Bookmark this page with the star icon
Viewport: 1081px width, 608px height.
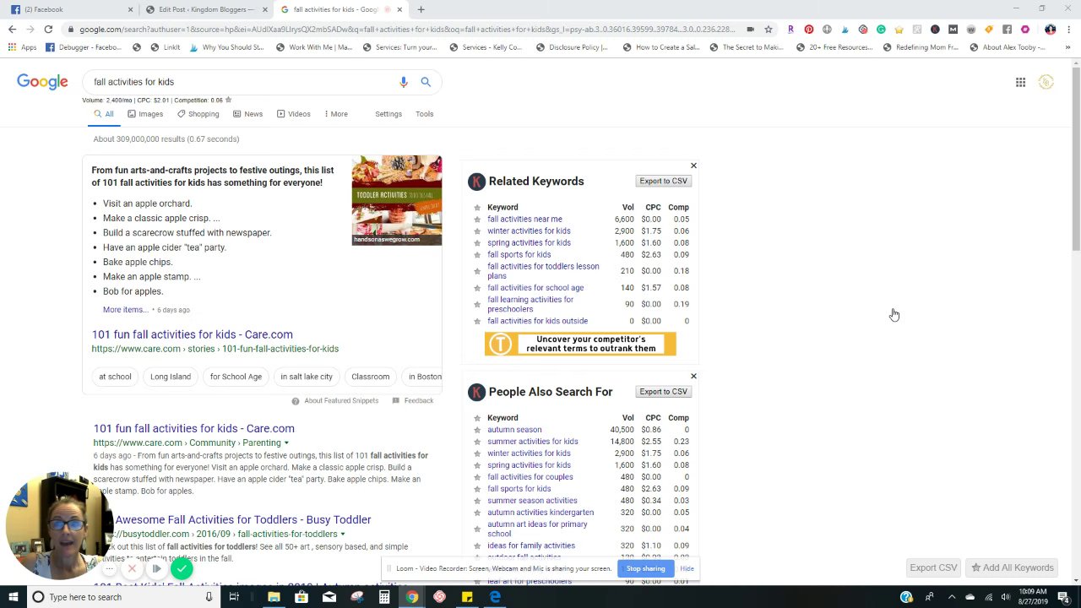point(768,29)
